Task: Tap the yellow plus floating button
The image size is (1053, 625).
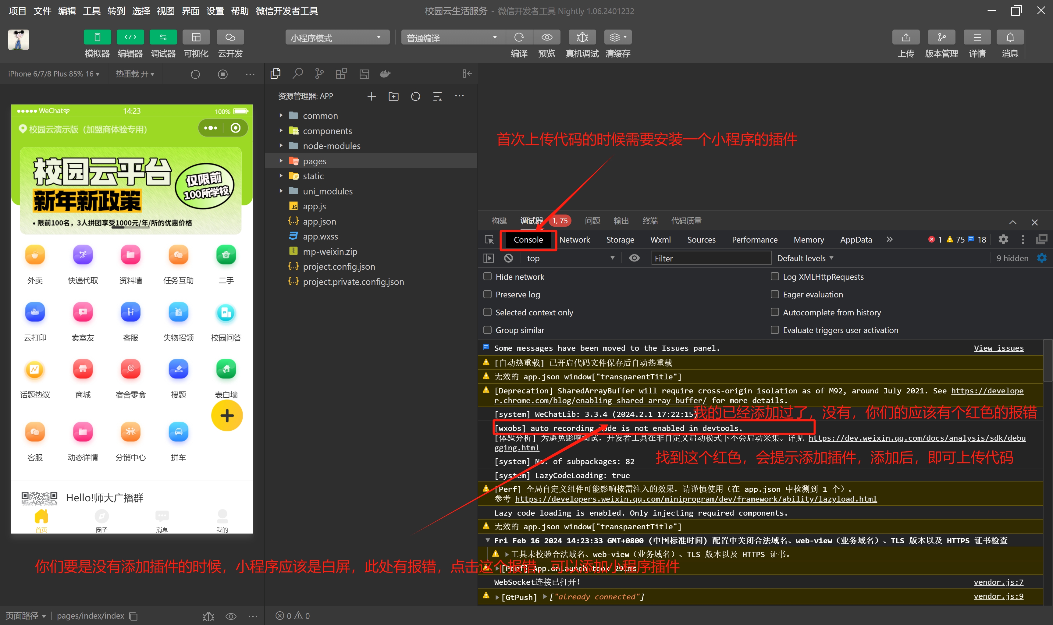Action: 227,416
